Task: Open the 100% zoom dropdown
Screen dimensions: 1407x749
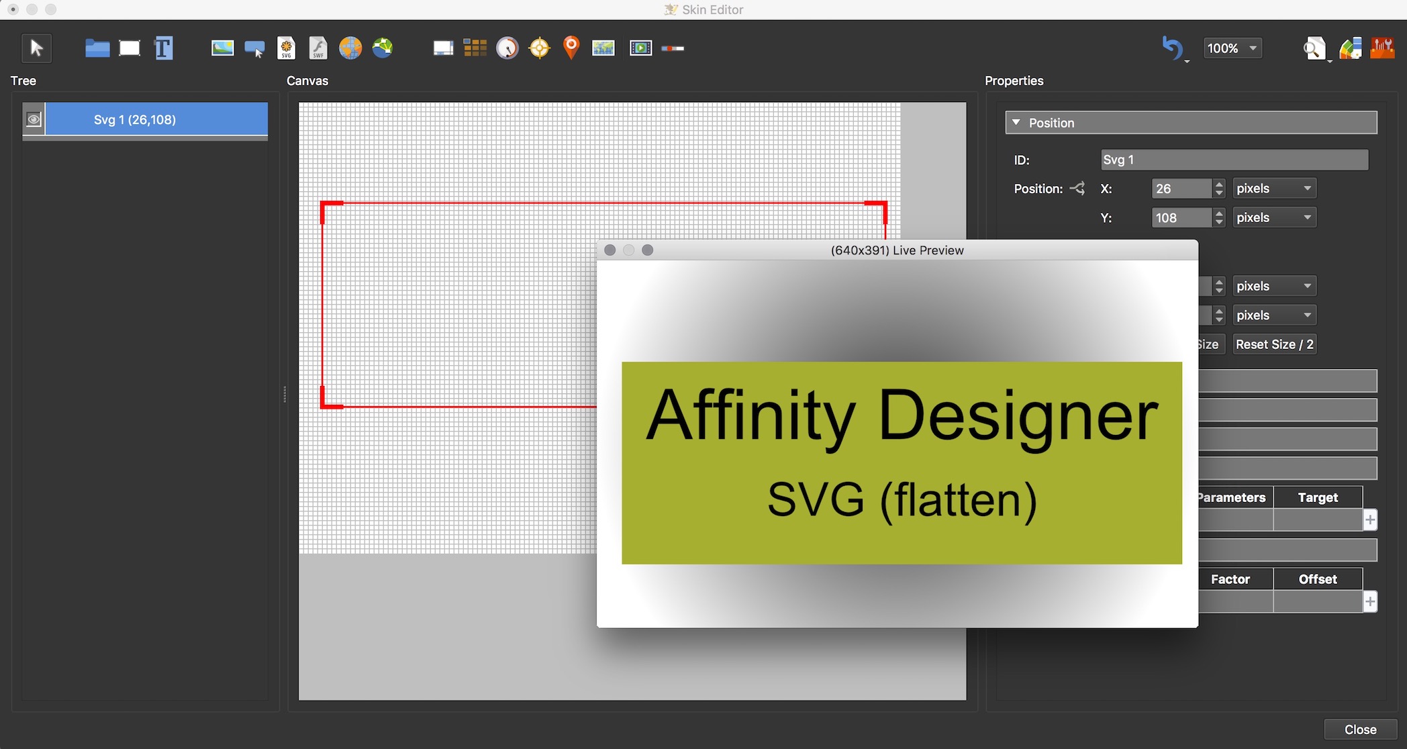Action: pyautogui.click(x=1232, y=48)
